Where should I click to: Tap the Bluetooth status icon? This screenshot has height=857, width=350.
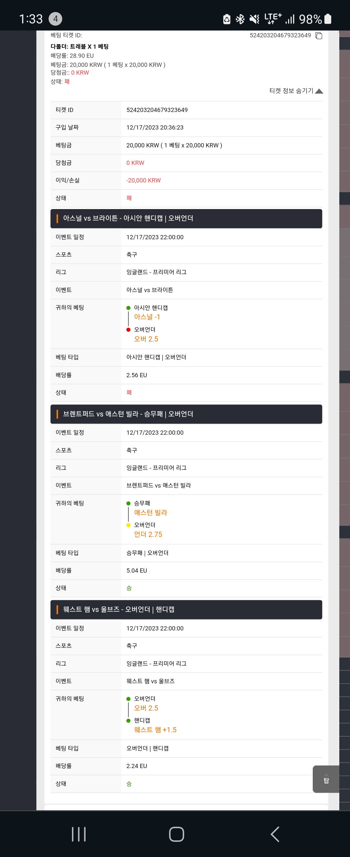240,19
